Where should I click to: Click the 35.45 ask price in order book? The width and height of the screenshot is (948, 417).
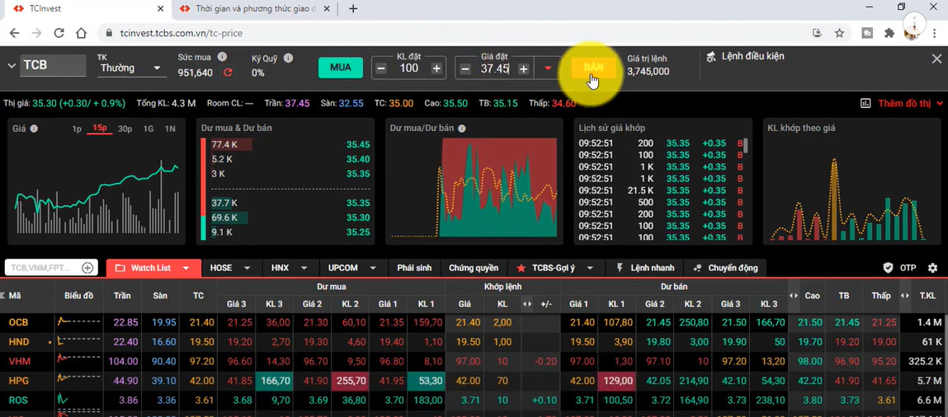tap(358, 145)
